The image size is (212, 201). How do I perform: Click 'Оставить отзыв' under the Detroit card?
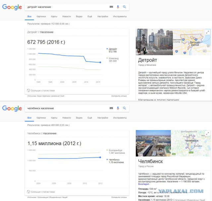pos(119,96)
